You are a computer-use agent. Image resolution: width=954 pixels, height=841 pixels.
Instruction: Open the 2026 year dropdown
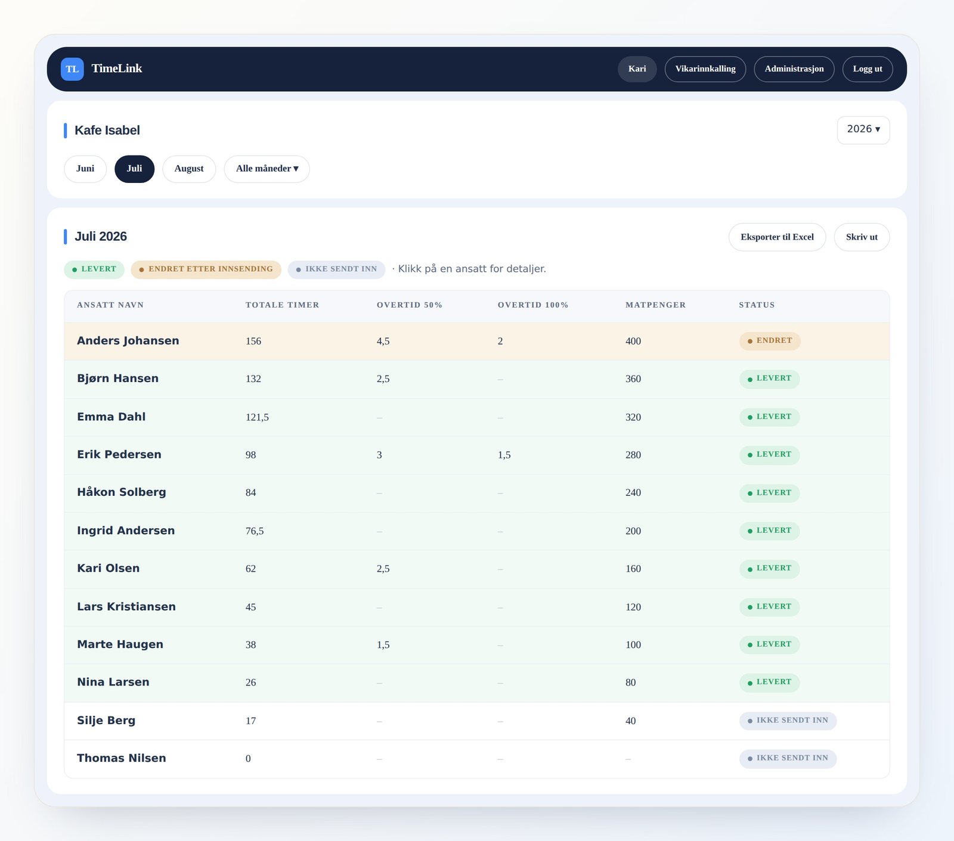[x=863, y=130]
